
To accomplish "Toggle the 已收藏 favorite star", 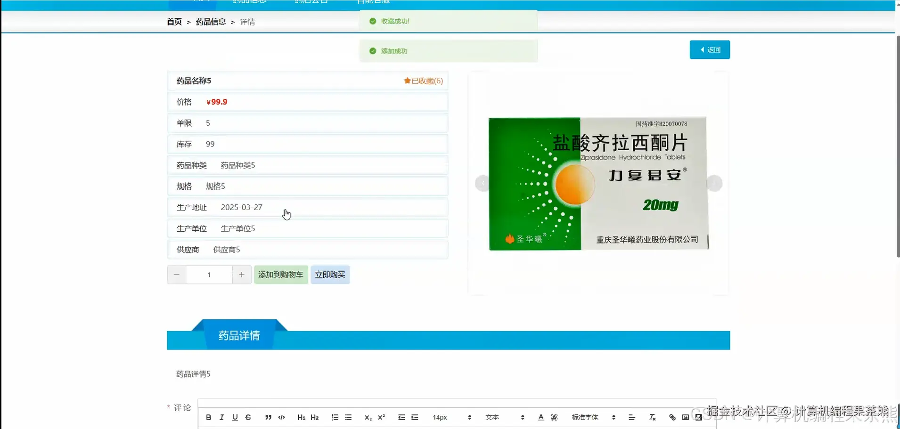I will pos(423,81).
